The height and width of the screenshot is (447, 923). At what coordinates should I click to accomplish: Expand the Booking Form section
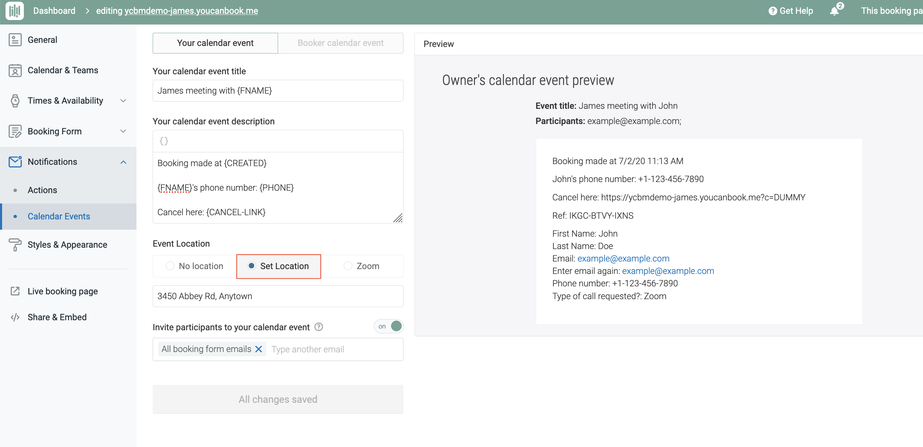coord(123,131)
